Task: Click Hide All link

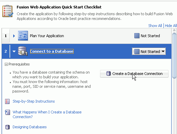Action: coord(171,26)
